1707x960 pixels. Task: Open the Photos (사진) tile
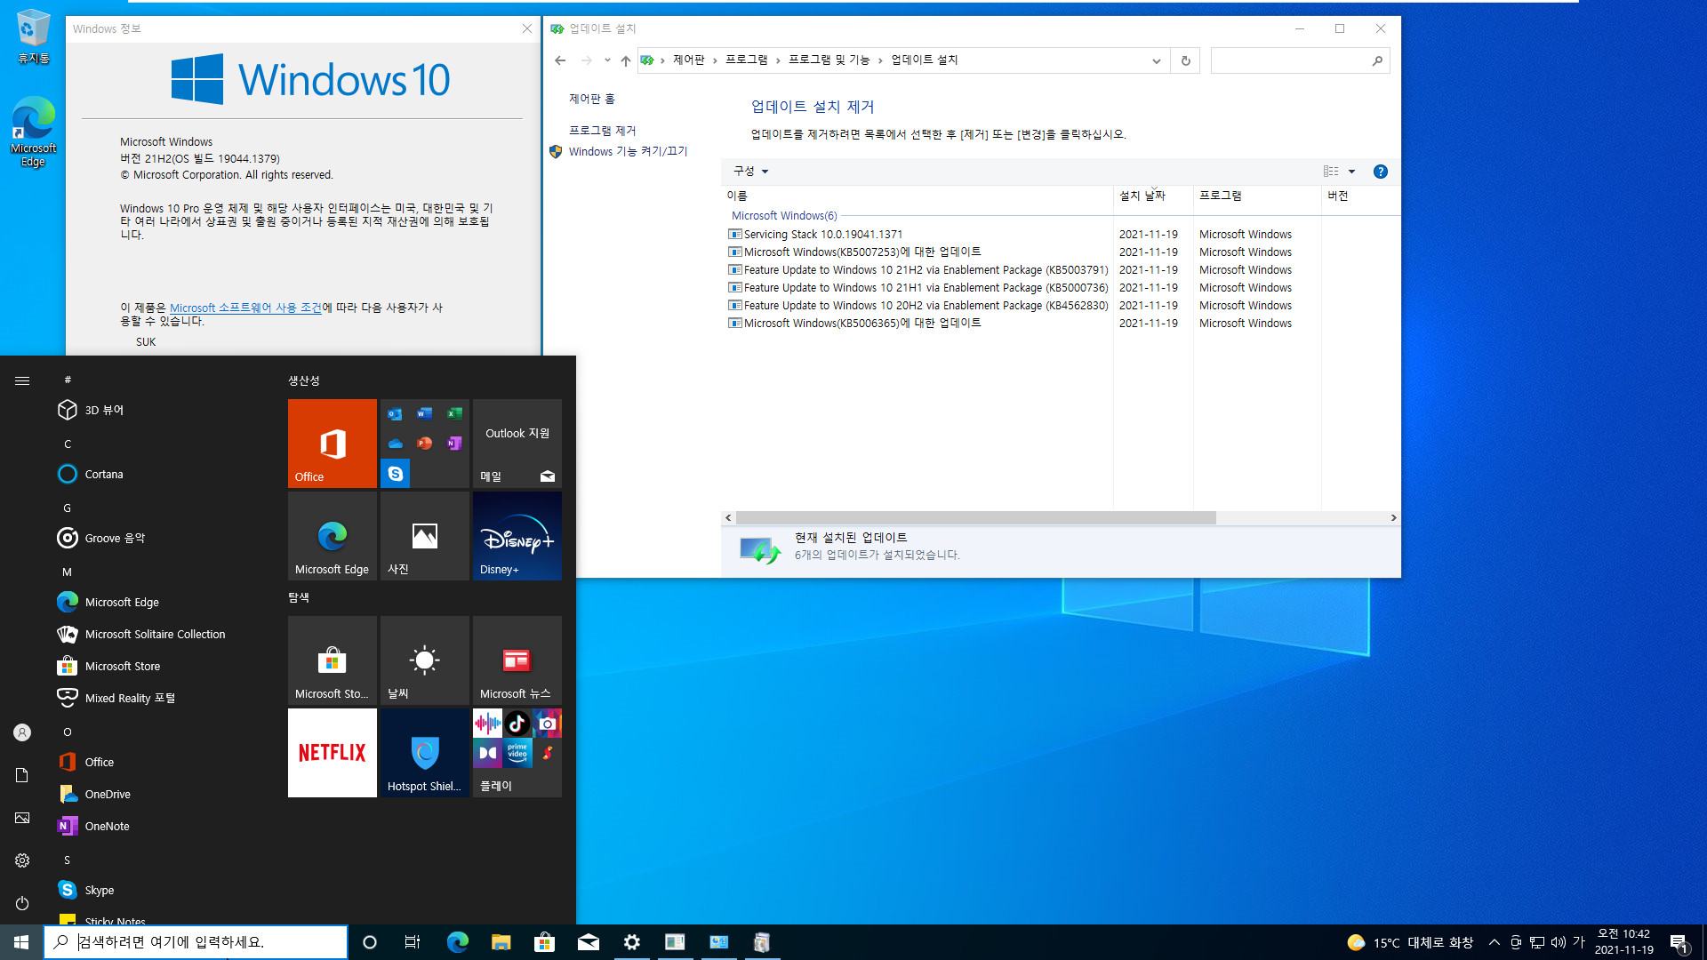[x=424, y=535]
